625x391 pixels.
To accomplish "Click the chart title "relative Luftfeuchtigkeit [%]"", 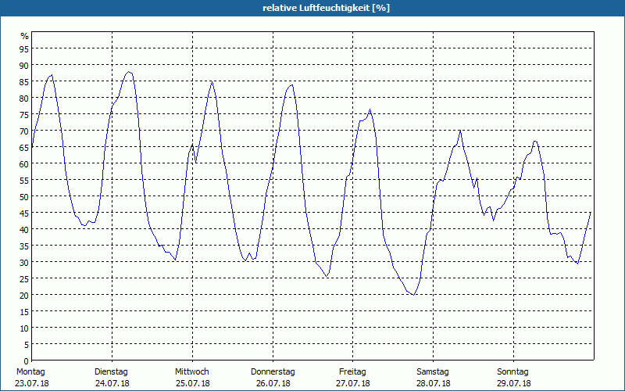I will 326,8.
